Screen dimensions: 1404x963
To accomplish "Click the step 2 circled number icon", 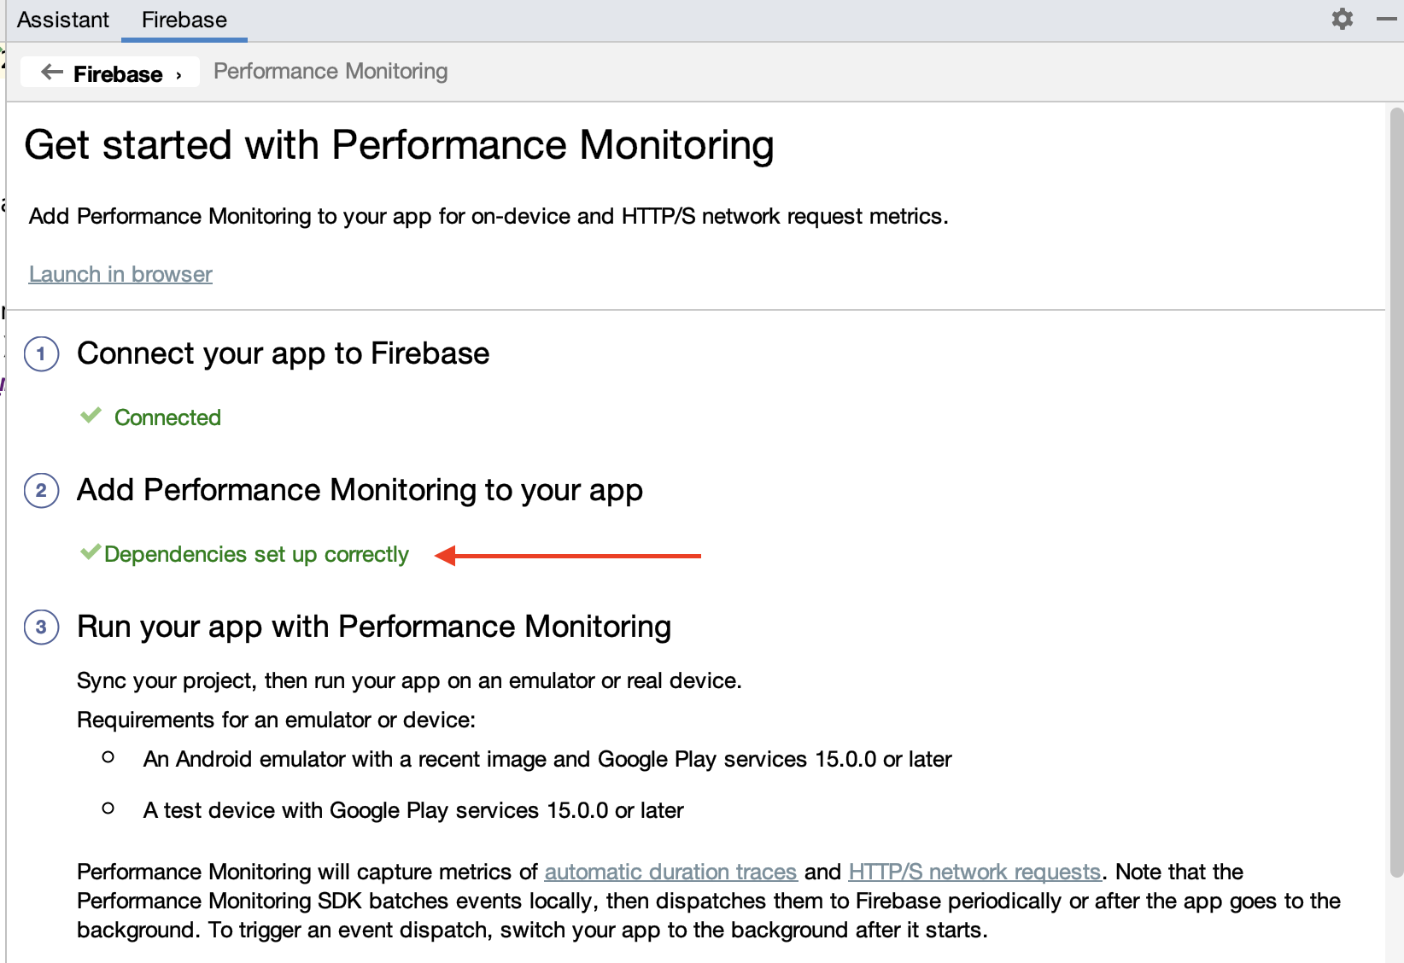I will [41, 490].
